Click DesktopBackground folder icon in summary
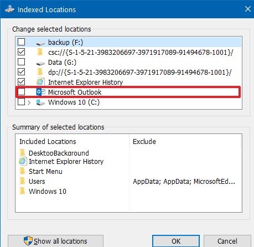 (22, 152)
